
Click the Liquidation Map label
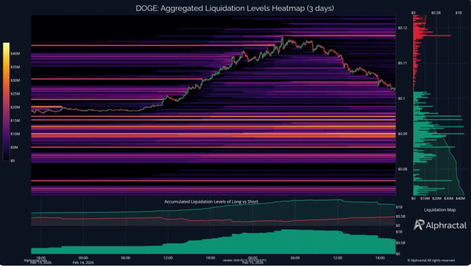[x=440, y=209]
